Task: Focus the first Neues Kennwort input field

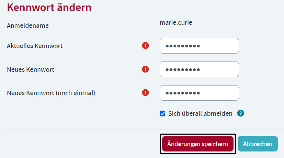Action: pyautogui.click(x=199, y=69)
